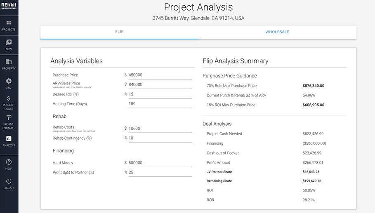The height and width of the screenshot is (213, 375).
Task: Click the Purchase Price input field
Action: (160, 75)
